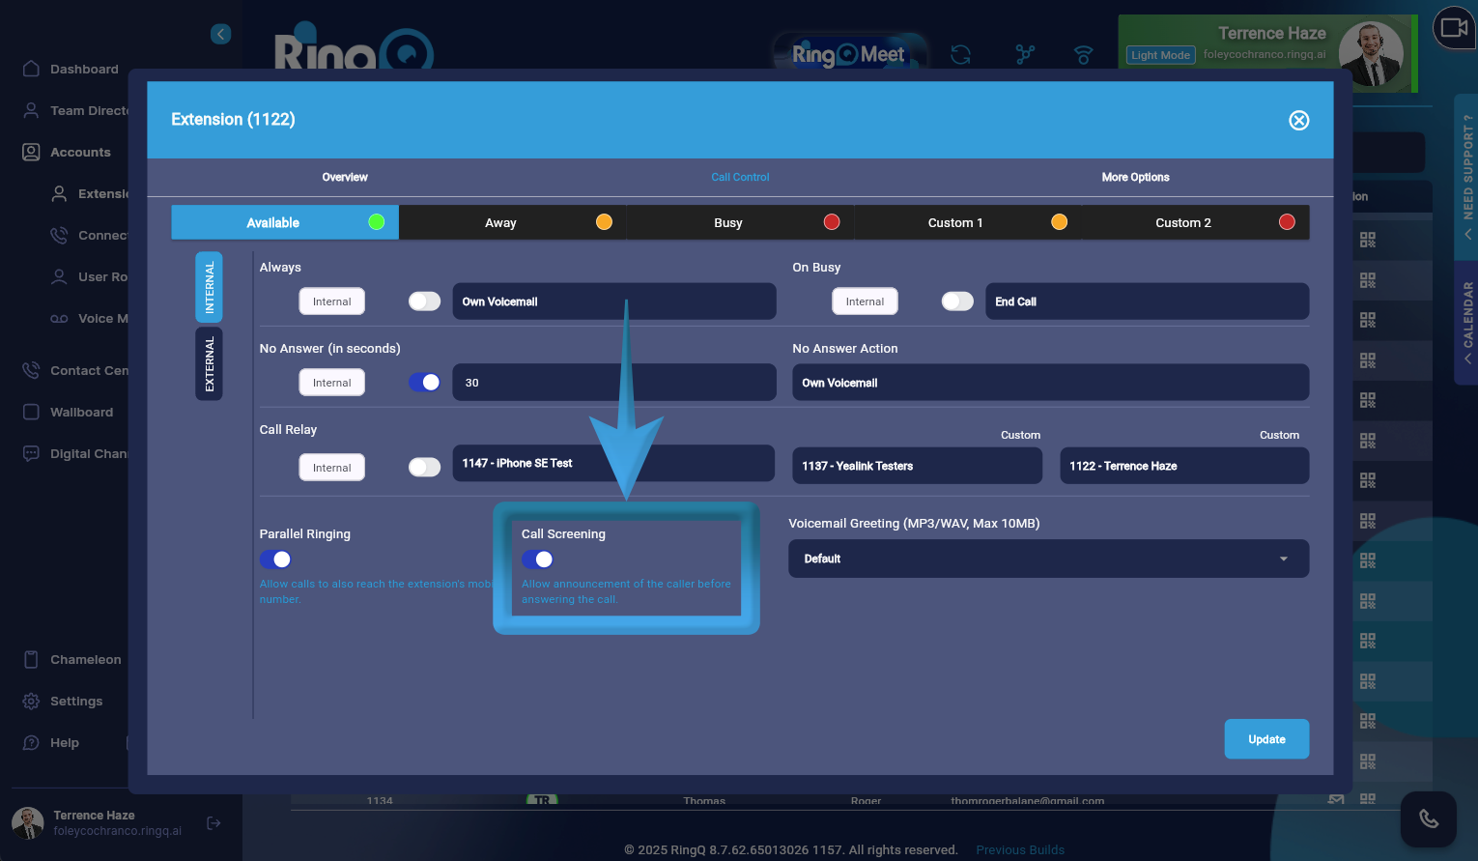
Task: Switch to Light Mode
Action: 1160,54
